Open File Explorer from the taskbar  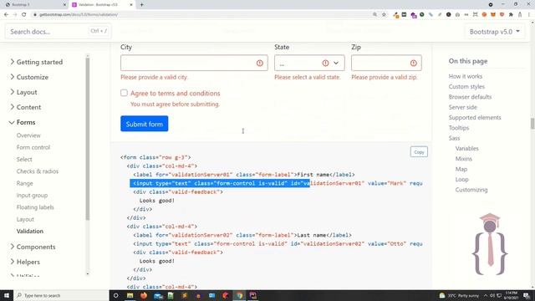pos(130,295)
